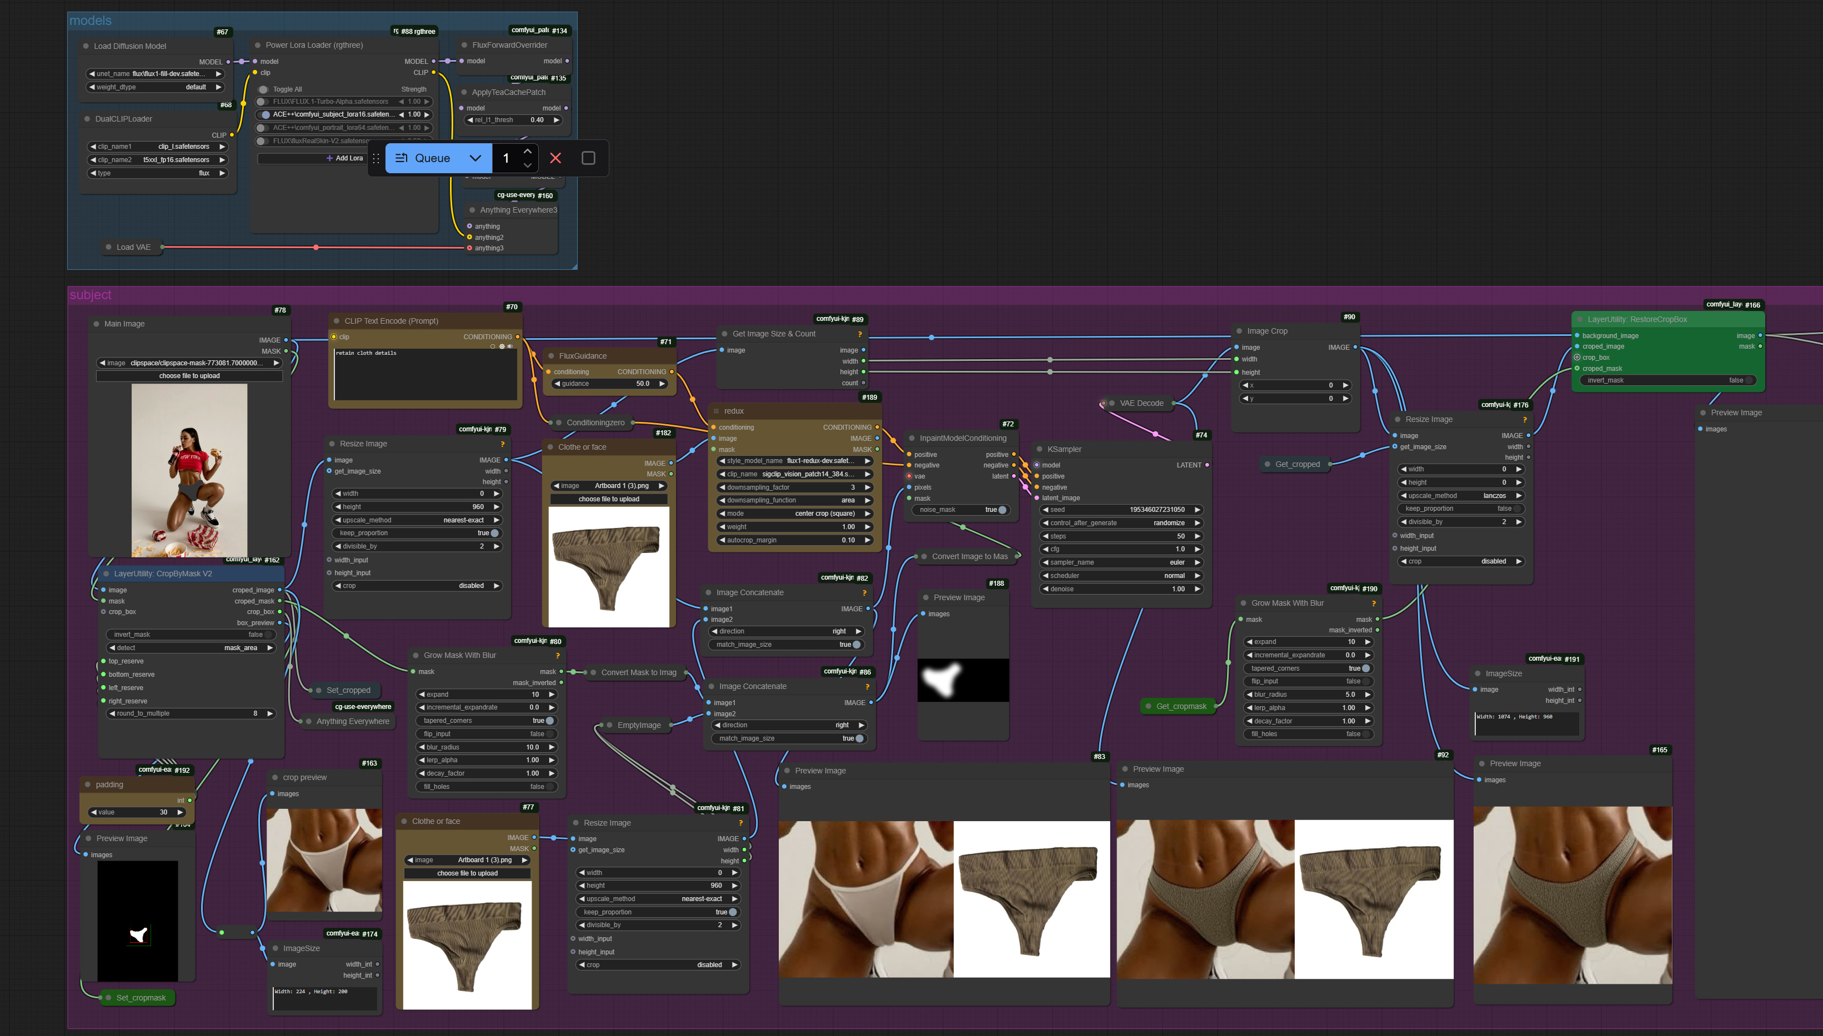Click the speaker icon on CLIP Text Encode node
Viewport: 1823px width, 1036px height.
[510, 346]
